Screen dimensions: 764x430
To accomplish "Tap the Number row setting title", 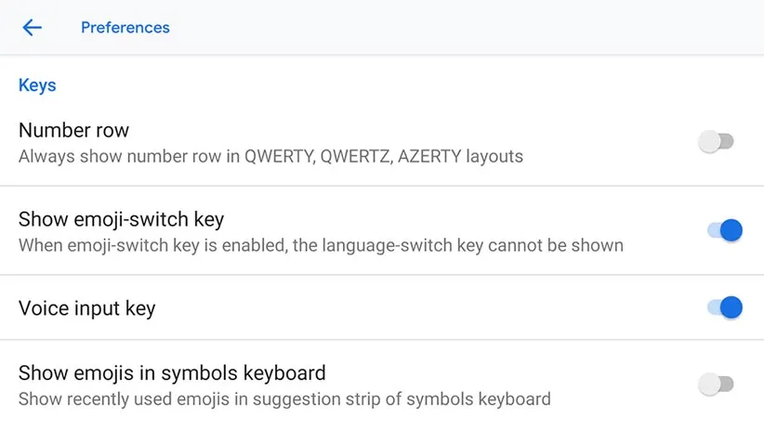I will (x=73, y=130).
